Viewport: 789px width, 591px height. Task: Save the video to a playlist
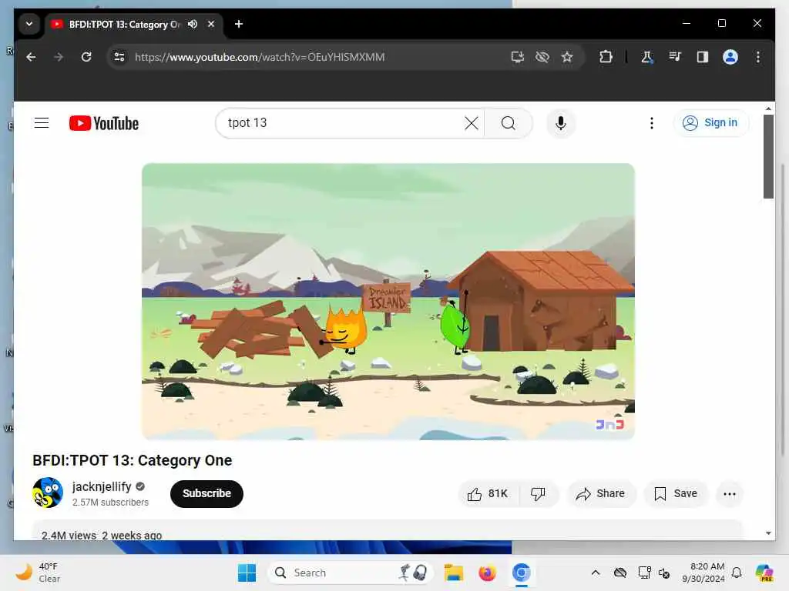[675, 493]
